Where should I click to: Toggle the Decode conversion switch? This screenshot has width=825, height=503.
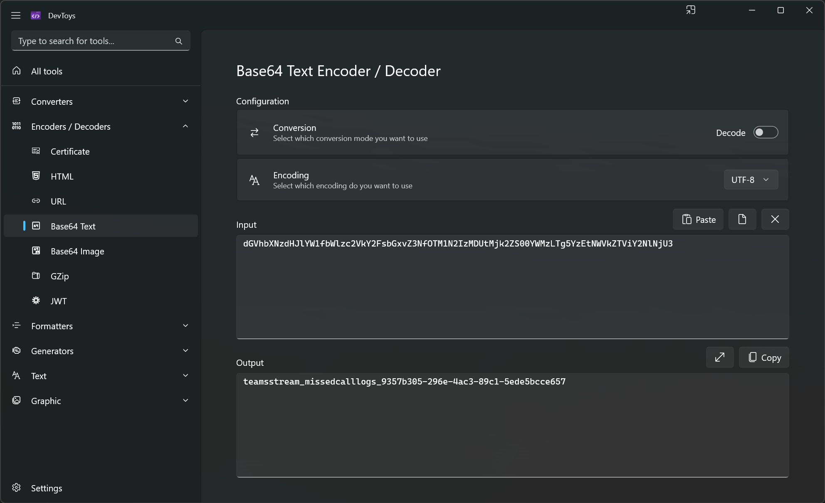point(766,132)
